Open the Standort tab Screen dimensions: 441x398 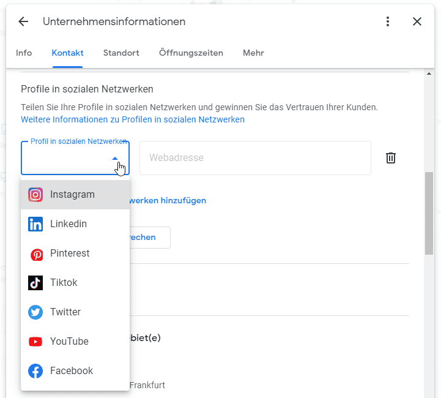(121, 53)
